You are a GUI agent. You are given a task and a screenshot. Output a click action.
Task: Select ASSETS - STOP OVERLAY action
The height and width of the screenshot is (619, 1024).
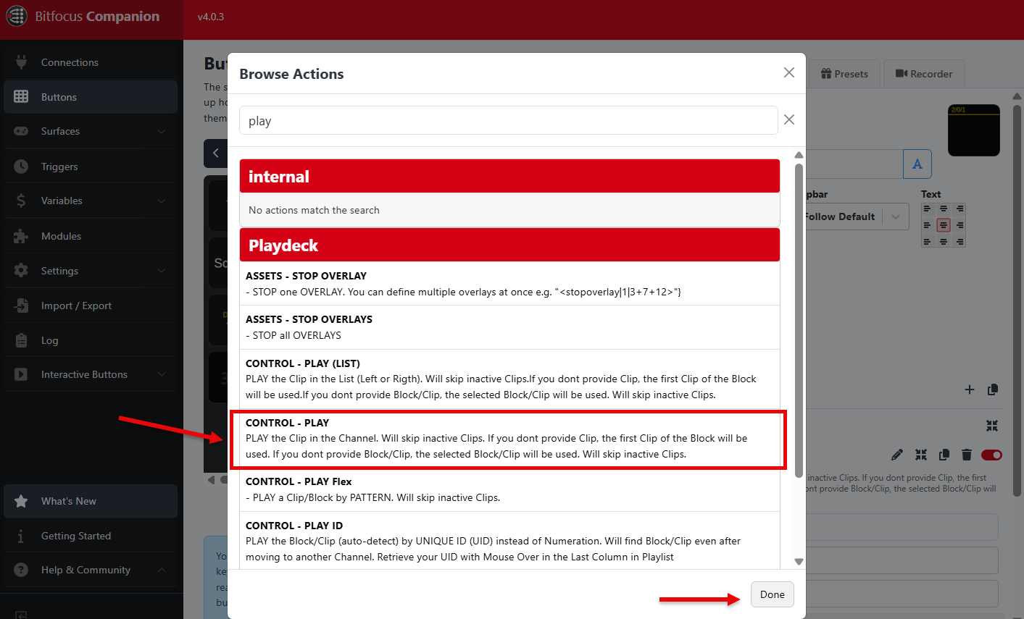(509, 284)
